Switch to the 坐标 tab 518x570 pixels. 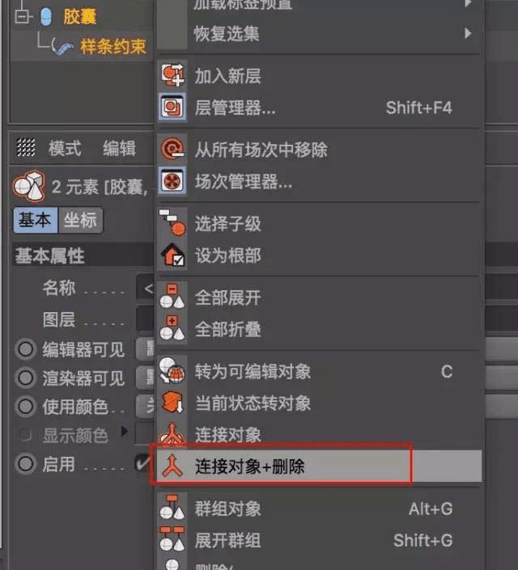pyautogui.click(x=80, y=219)
